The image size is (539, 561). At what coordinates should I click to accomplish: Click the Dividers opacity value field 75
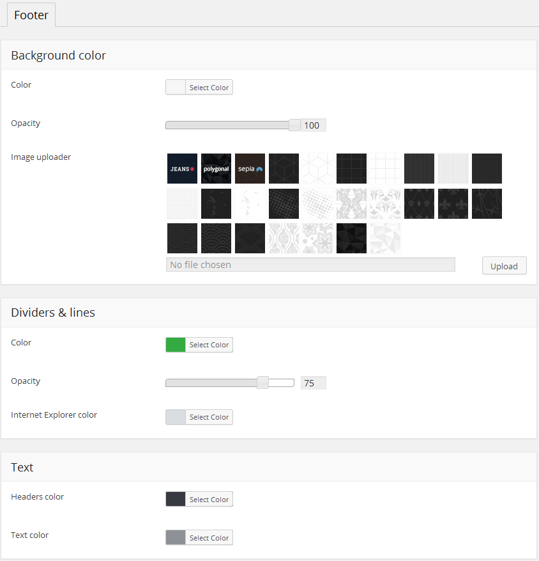pos(313,383)
